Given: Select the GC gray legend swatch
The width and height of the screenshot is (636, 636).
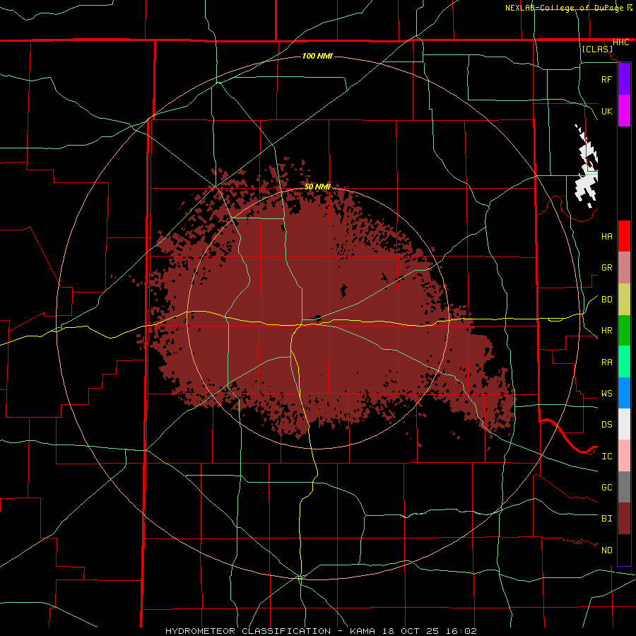Looking at the screenshot, I should (x=624, y=487).
